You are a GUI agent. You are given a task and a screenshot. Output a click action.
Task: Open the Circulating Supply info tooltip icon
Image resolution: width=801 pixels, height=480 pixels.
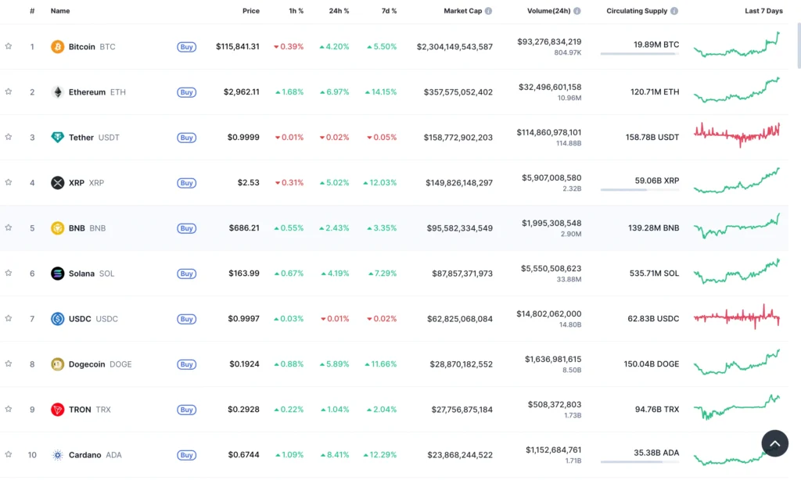click(x=674, y=11)
